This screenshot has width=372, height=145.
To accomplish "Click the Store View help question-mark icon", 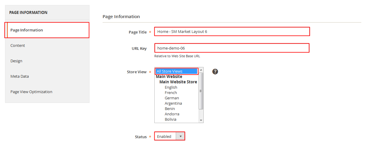I will [x=215, y=71].
